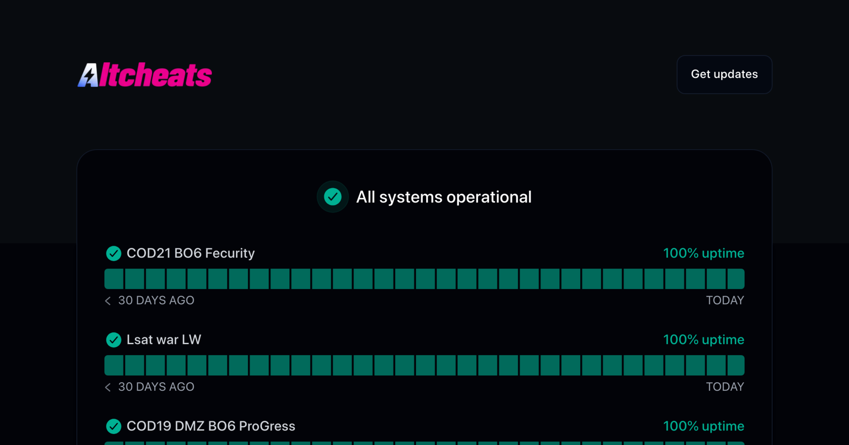Click the Altcheats logo
The image size is (849, 445).
click(x=145, y=75)
